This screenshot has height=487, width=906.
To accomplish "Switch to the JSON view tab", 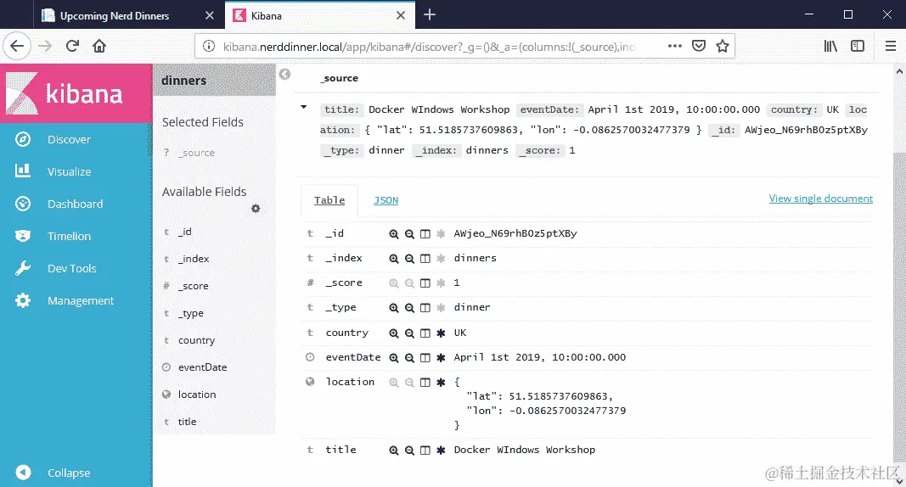I will point(386,200).
